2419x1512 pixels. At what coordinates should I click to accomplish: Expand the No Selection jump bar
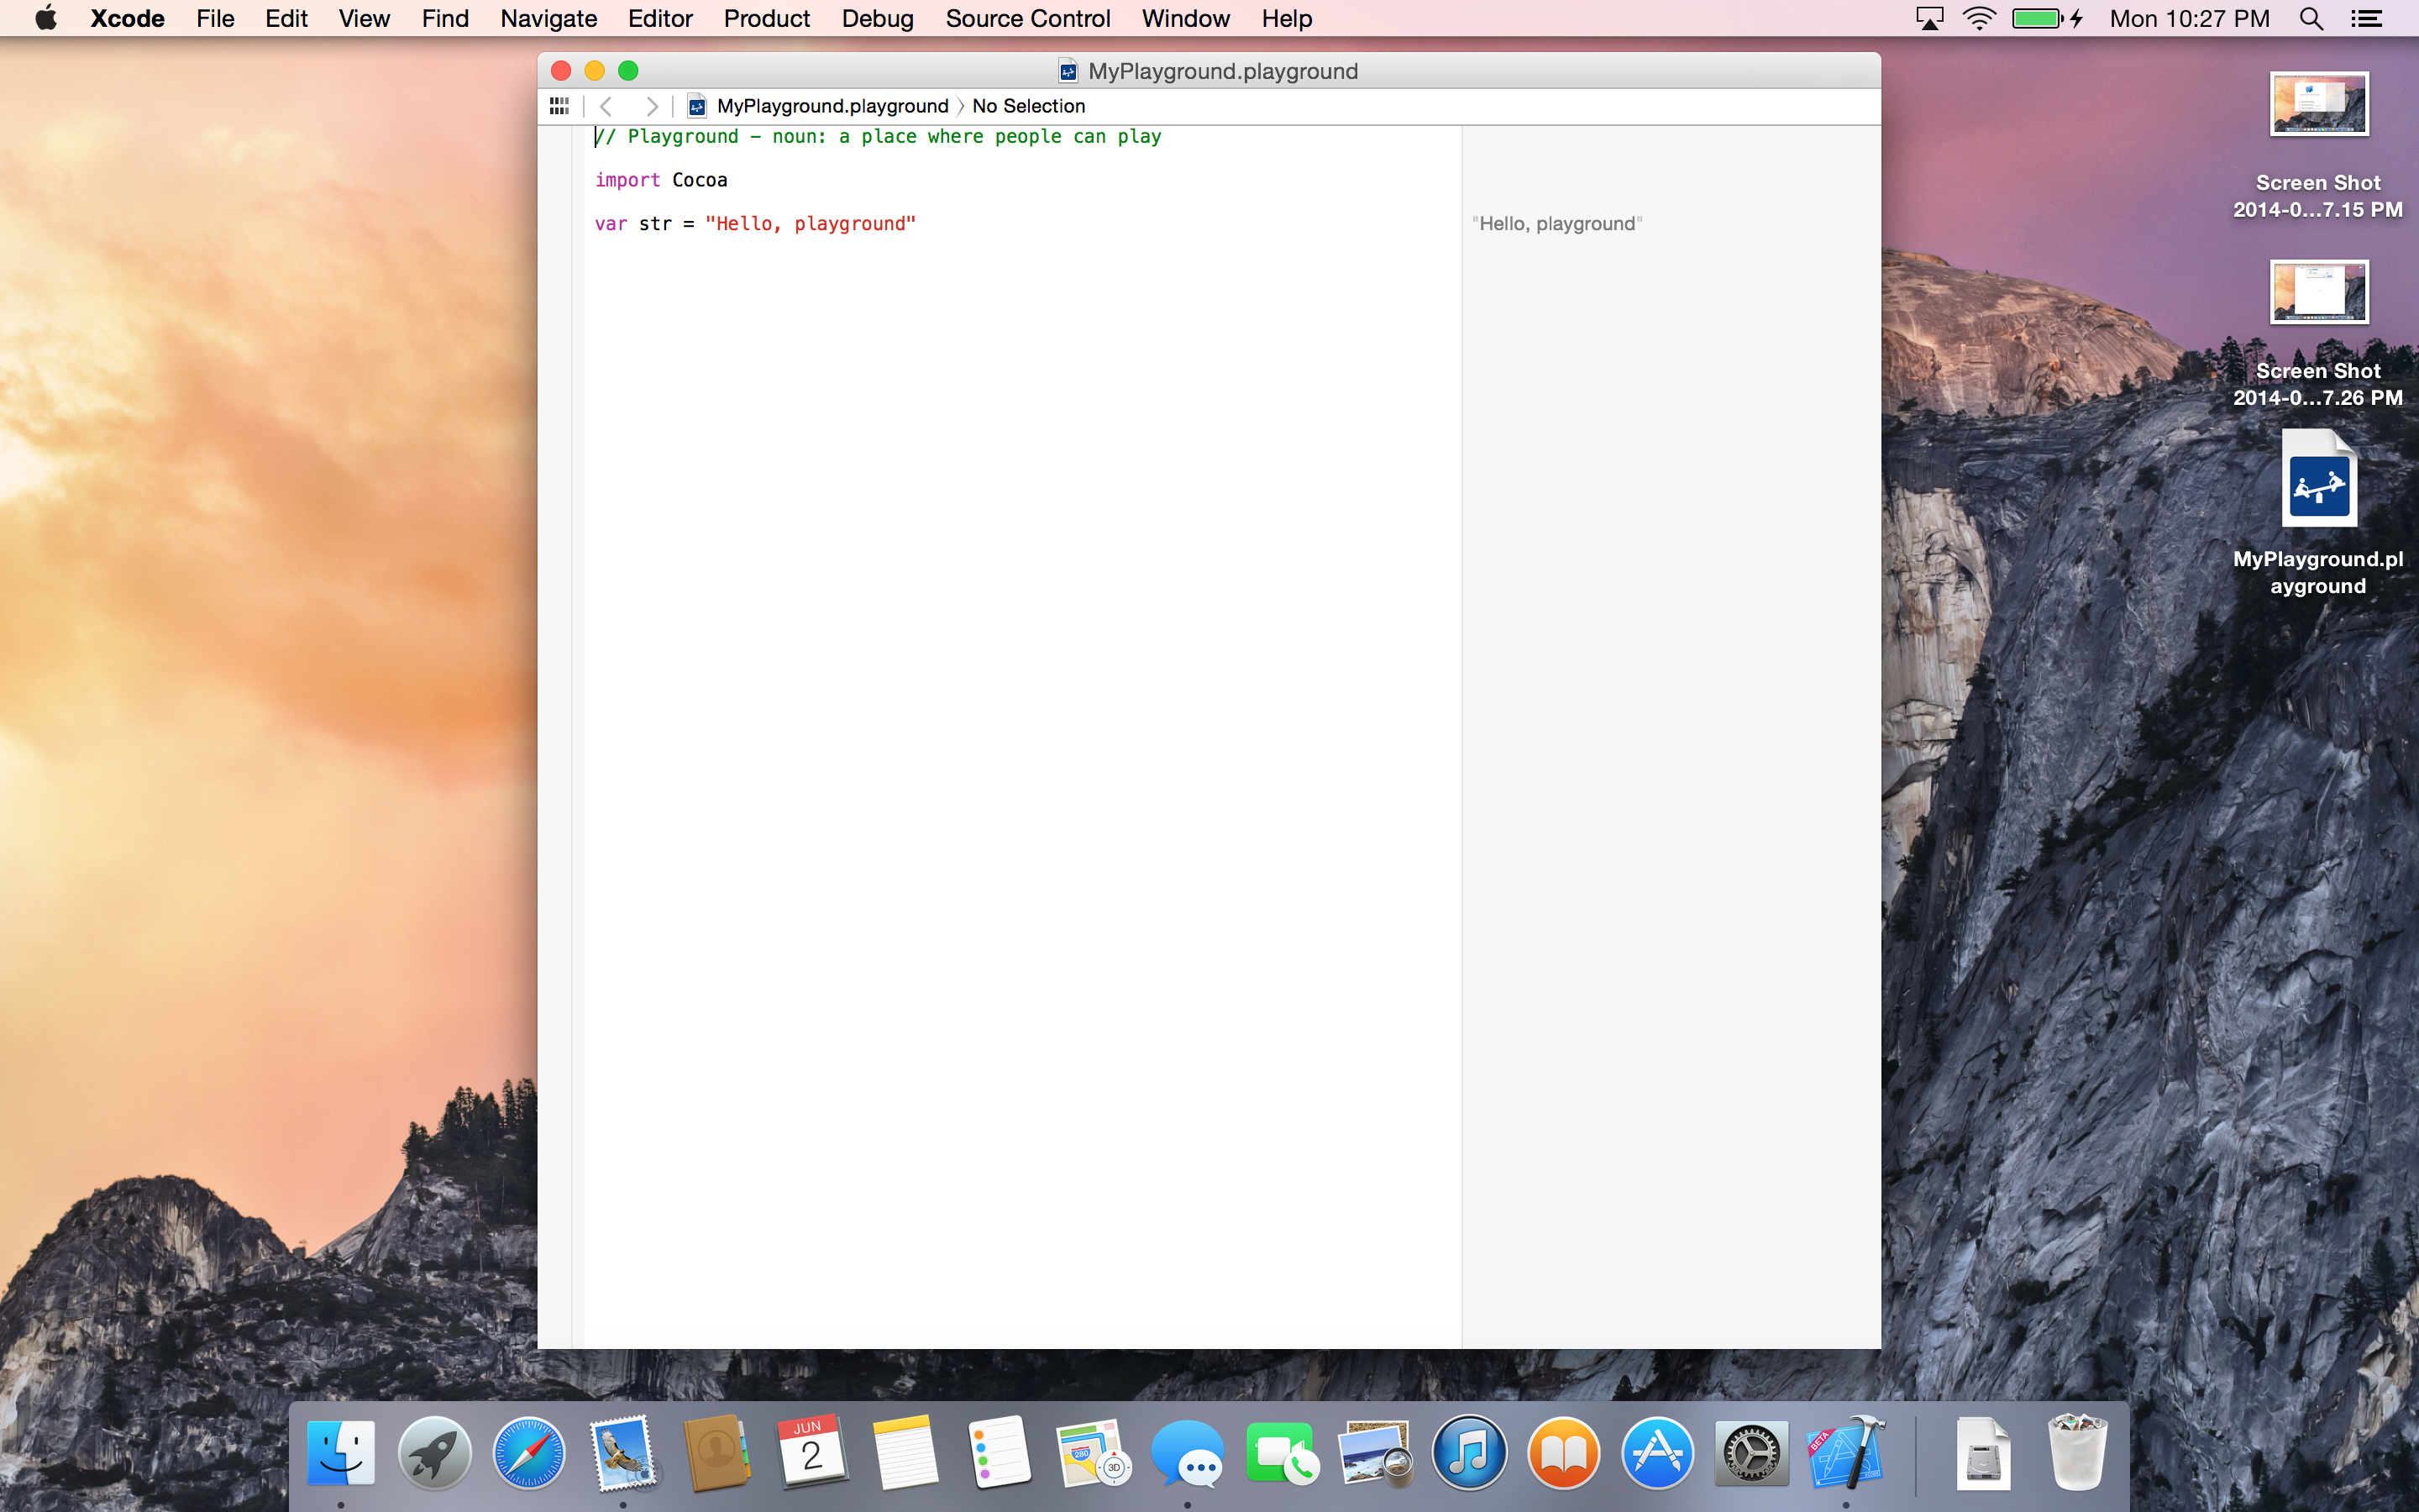(1027, 106)
